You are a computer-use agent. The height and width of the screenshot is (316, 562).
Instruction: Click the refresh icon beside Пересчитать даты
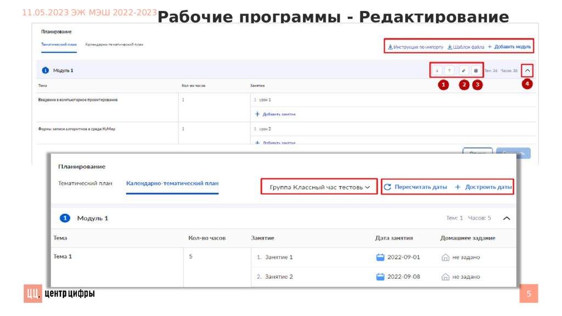[x=387, y=187]
